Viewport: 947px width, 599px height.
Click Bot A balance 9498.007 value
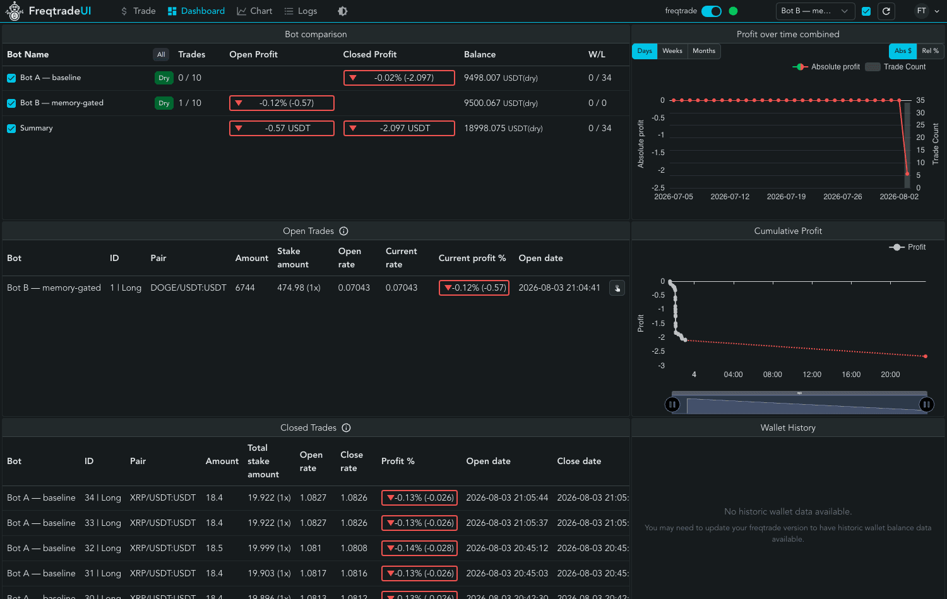pyautogui.click(x=501, y=78)
